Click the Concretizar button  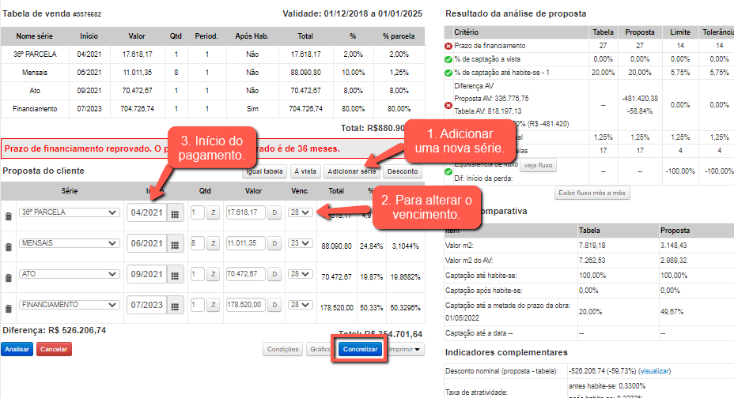coord(360,349)
